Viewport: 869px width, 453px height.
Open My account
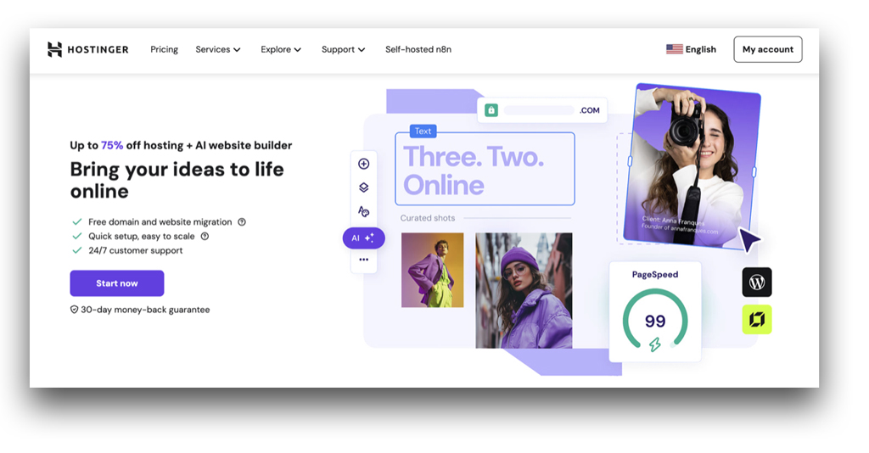click(767, 49)
